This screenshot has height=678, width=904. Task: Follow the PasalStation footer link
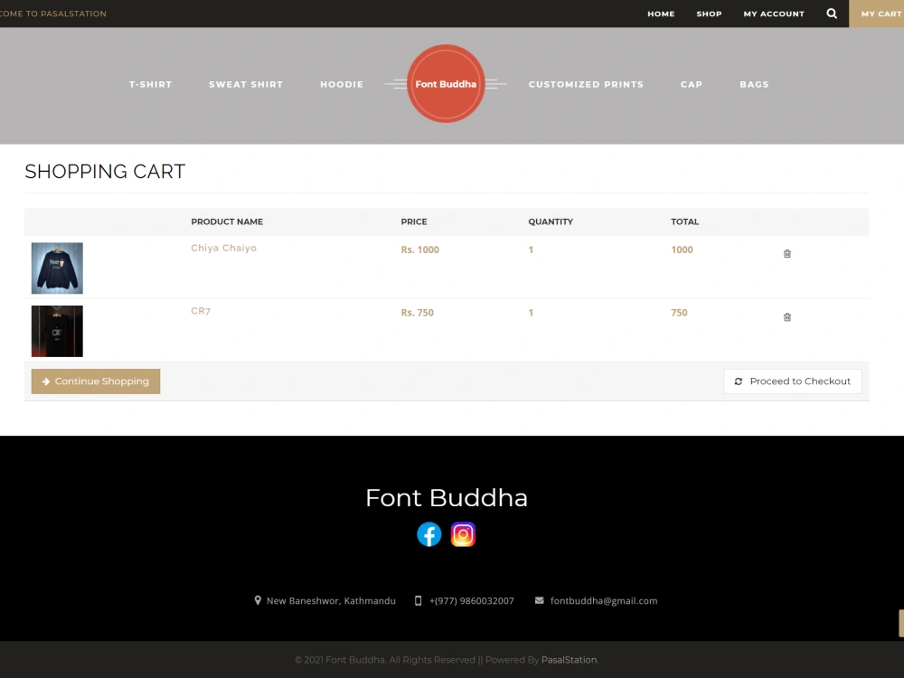pos(569,660)
